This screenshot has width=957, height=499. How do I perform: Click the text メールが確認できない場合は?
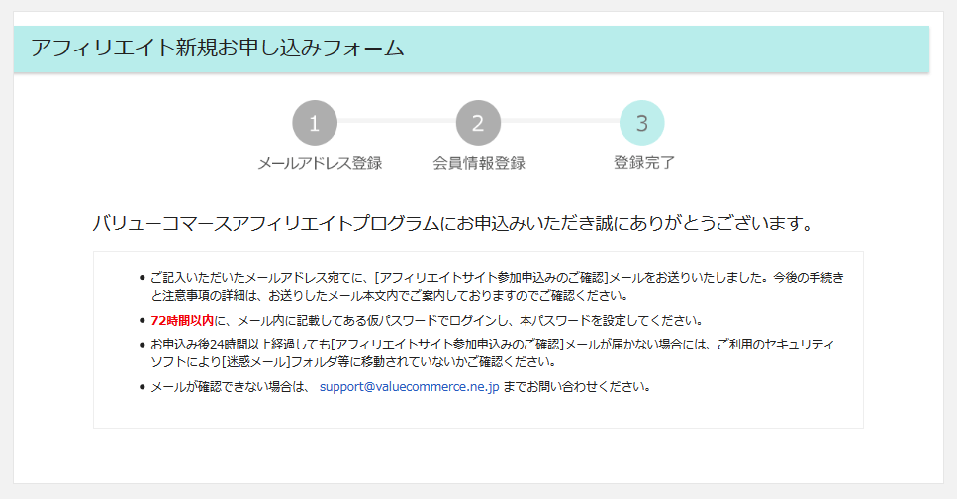tap(231, 386)
